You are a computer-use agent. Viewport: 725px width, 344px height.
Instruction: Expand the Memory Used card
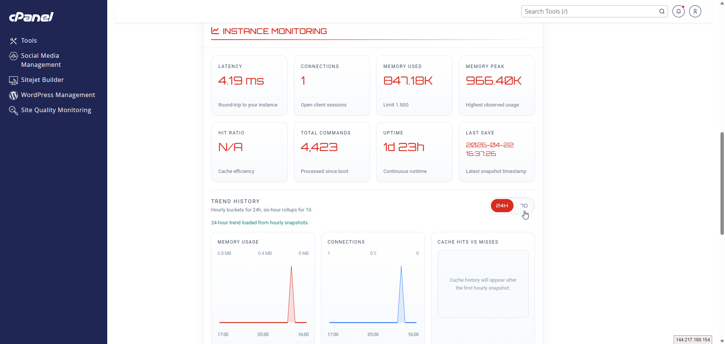[414, 86]
